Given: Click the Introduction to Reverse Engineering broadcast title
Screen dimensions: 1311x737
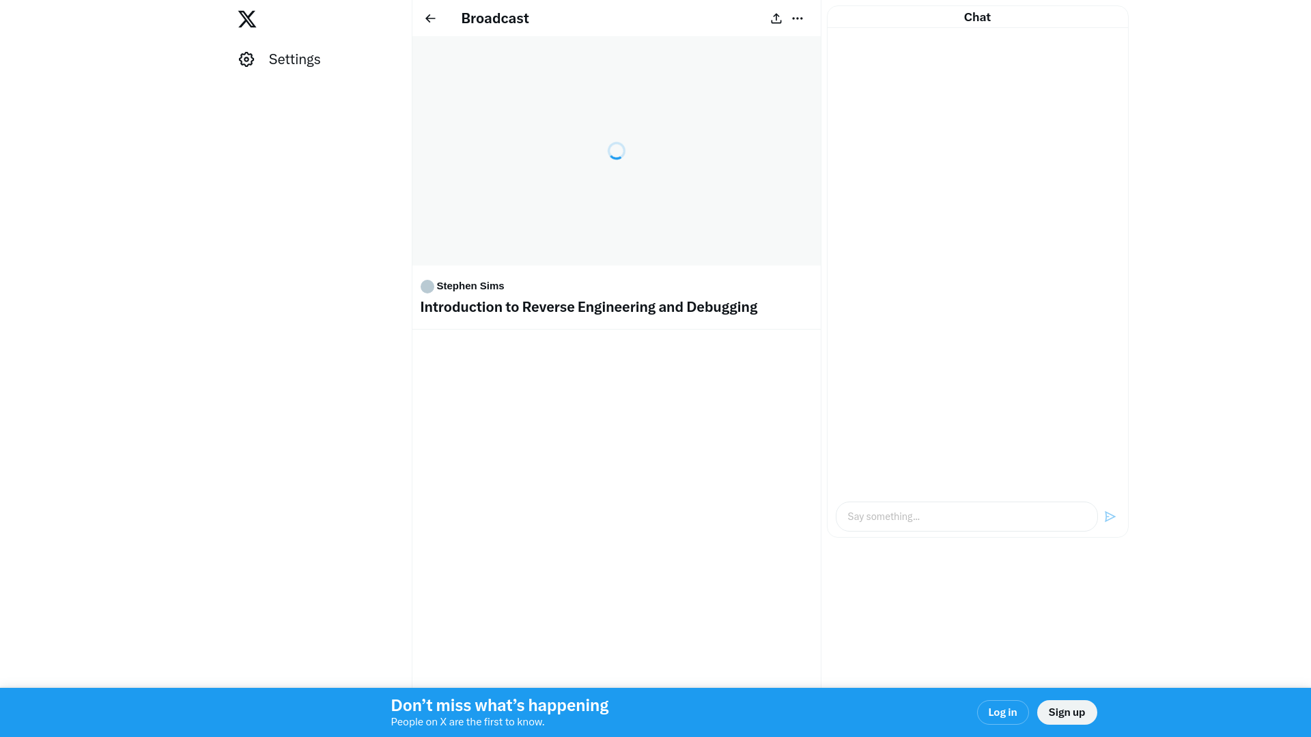Looking at the screenshot, I should point(588,307).
